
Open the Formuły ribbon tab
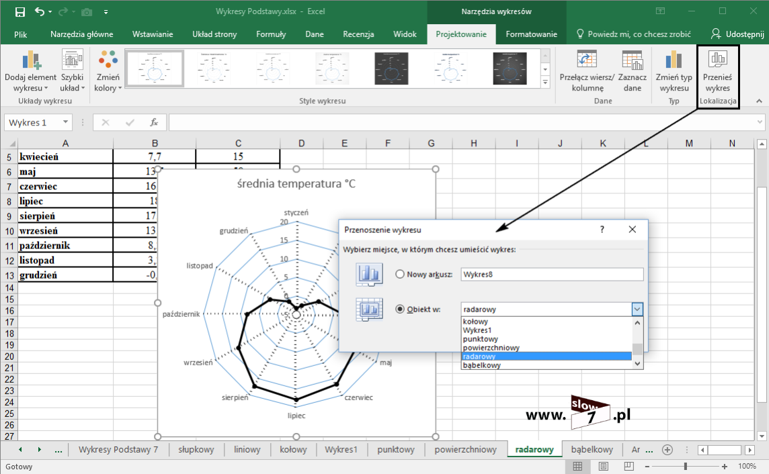pyautogui.click(x=271, y=34)
